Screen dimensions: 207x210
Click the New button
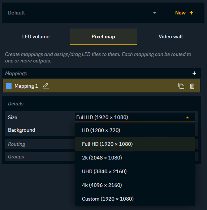point(184,13)
